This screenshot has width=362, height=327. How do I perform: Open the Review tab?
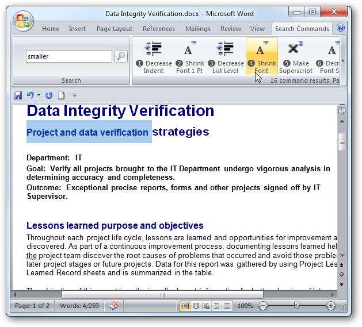[x=231, y=29]
